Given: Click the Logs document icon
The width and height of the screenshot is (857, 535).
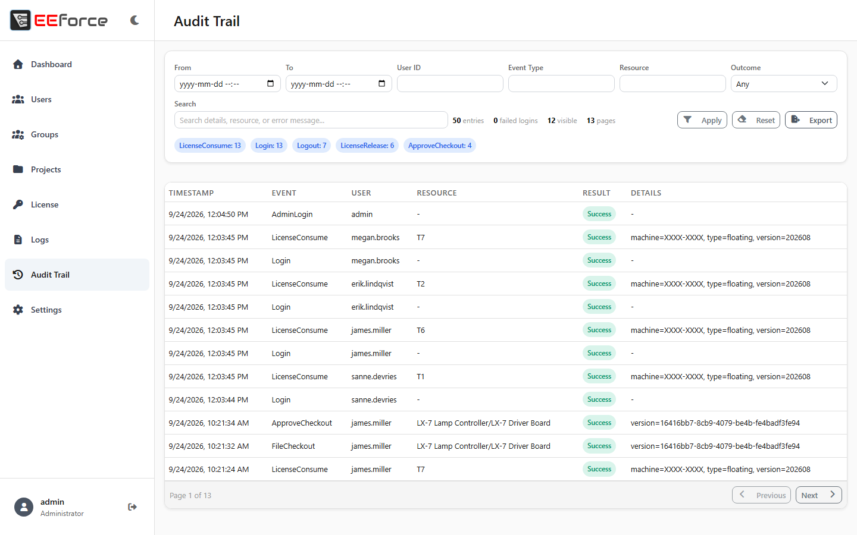Looking at the screenshot, I should (18, 240).
